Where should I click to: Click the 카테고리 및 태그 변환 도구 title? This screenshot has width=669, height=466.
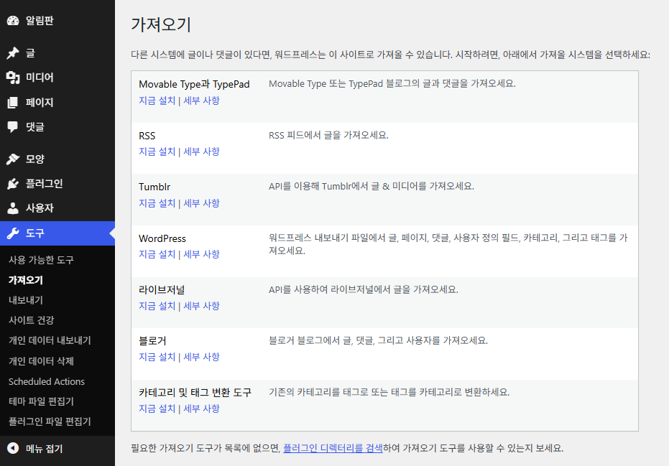click(195, 393)
